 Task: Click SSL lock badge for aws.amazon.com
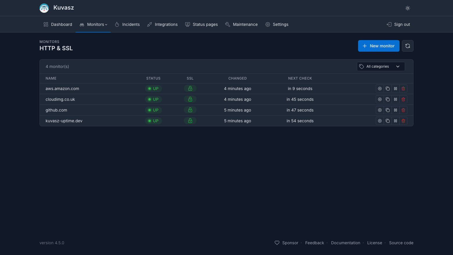click(190, 88)
